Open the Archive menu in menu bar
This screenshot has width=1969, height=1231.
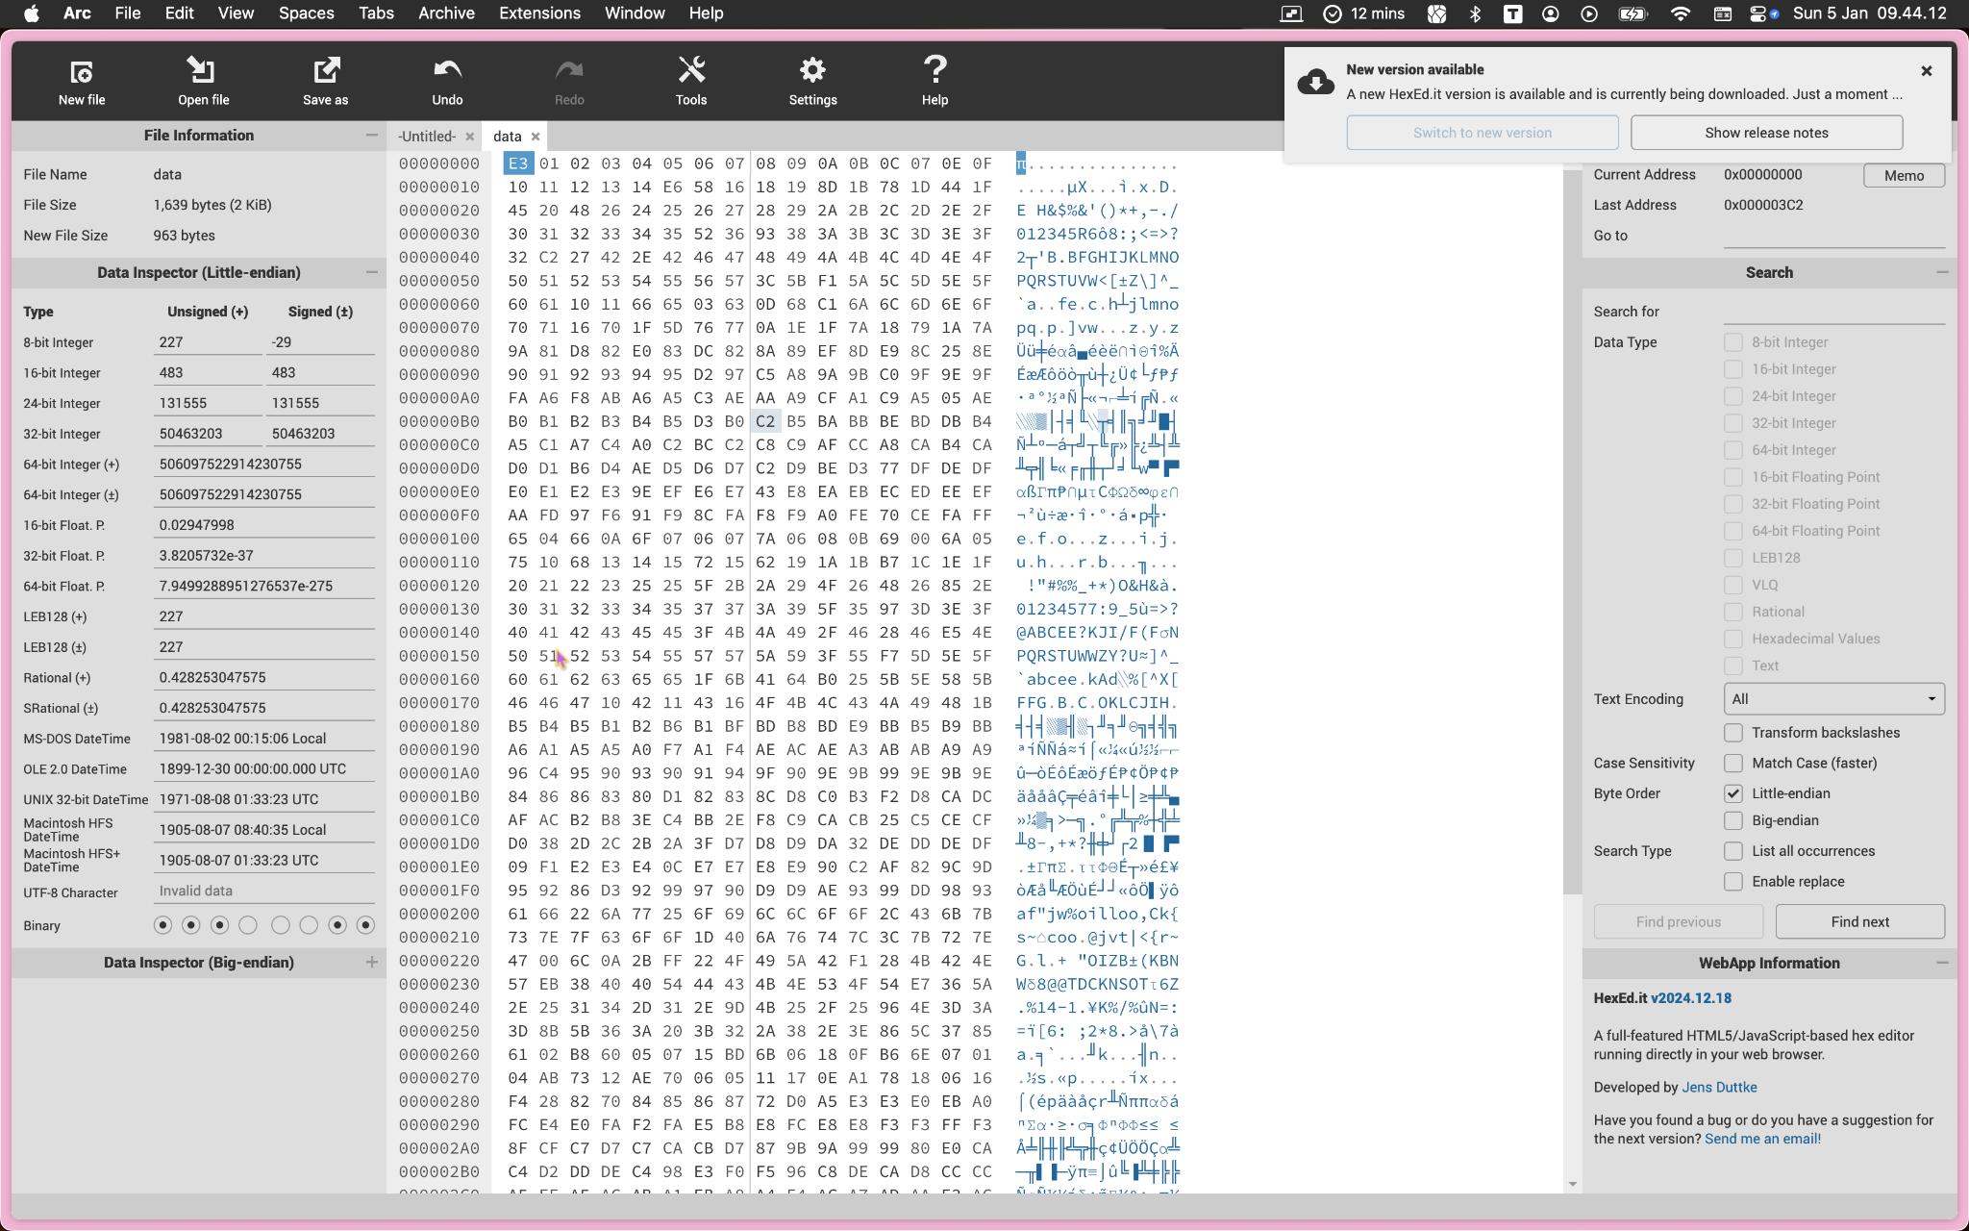446,13
